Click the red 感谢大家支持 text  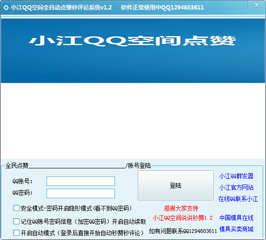click(181, 208)
